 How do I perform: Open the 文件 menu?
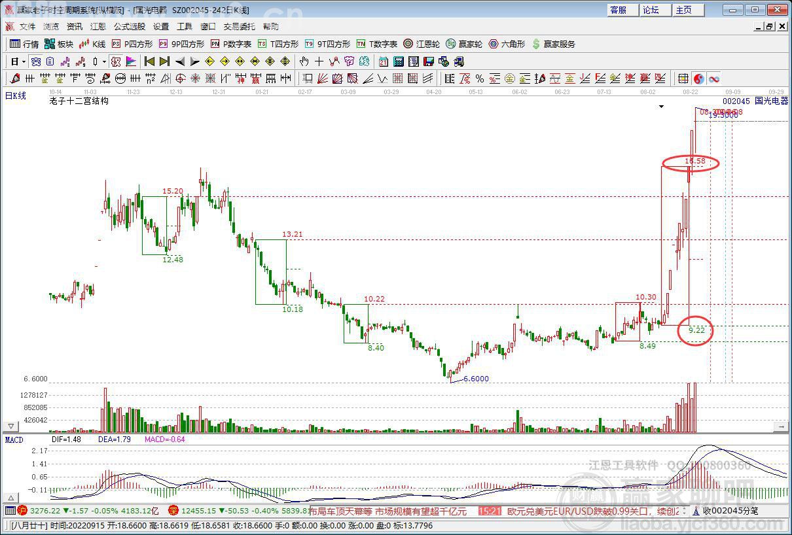[27, 27]
